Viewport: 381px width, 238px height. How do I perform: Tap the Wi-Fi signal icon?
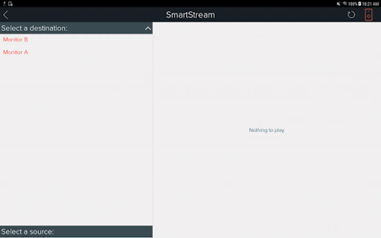pyautogui.click(x=345, y=4)
